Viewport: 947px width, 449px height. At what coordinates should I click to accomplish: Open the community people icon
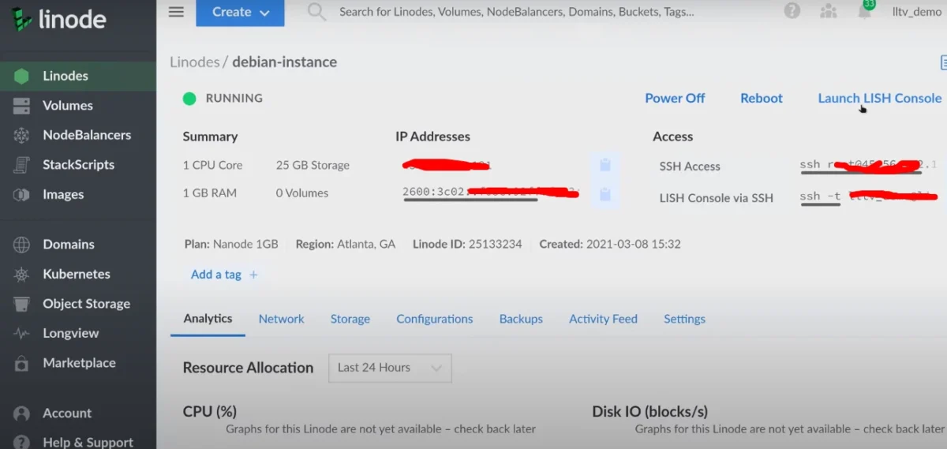[828, 11]
